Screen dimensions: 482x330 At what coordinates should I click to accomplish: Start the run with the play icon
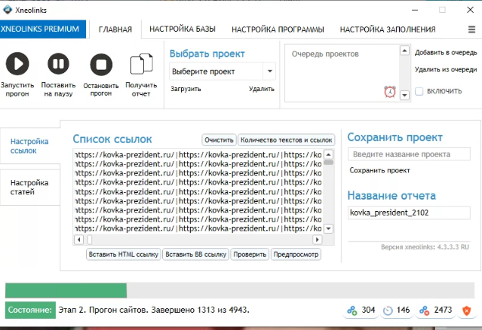point(17,64)
